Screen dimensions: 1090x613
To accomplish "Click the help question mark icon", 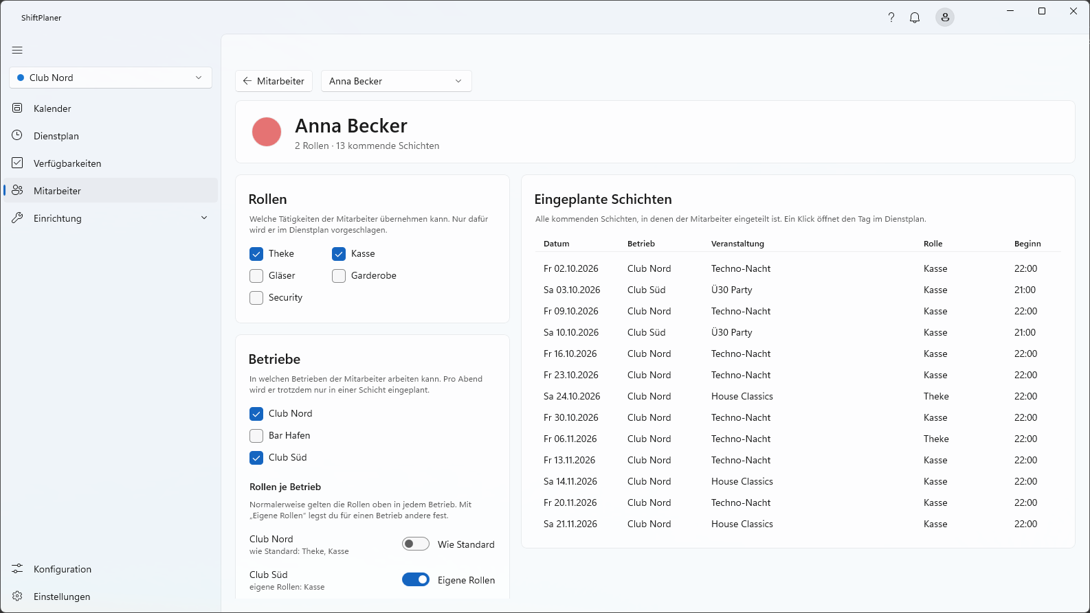I will pyautogui.click(x=891, y=18).
